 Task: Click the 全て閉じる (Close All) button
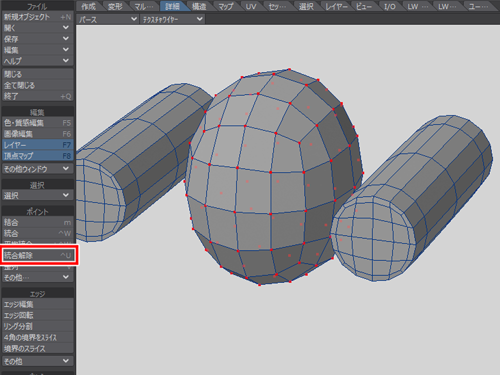tap(37, 85)
